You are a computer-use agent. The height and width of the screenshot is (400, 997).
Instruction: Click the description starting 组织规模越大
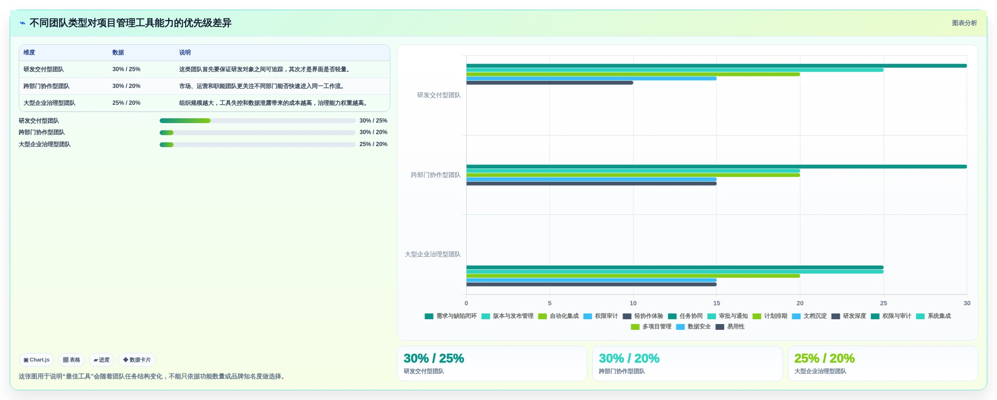click(274, 103)
